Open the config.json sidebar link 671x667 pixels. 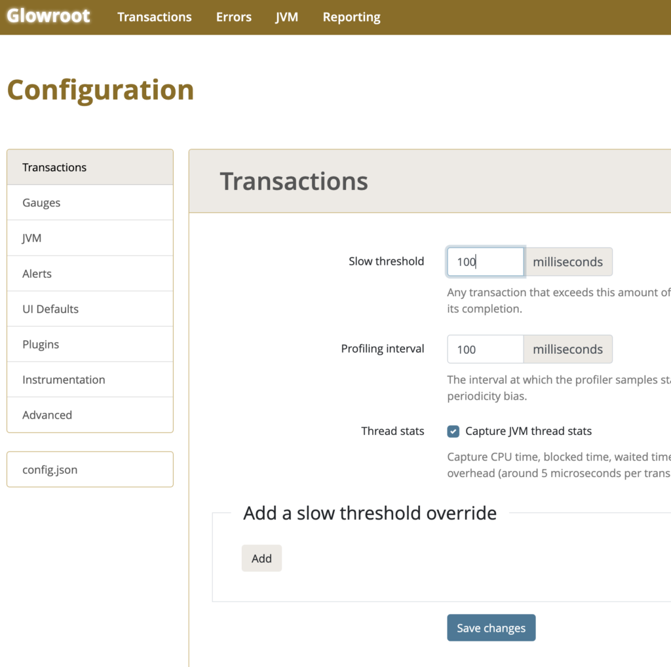point(90,469)
